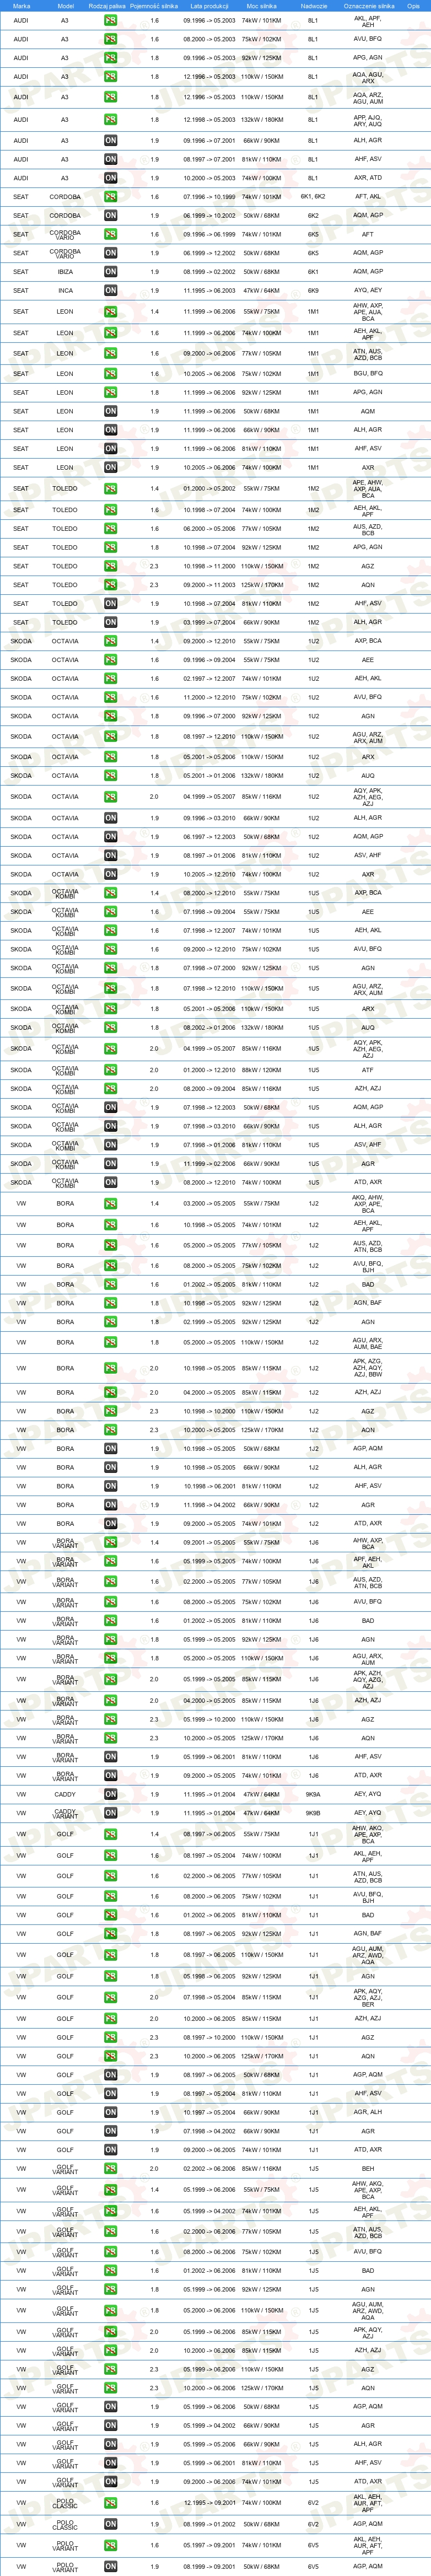Click the petrol icon in the SEAT LEON 1.4 row

pos(110,312)
